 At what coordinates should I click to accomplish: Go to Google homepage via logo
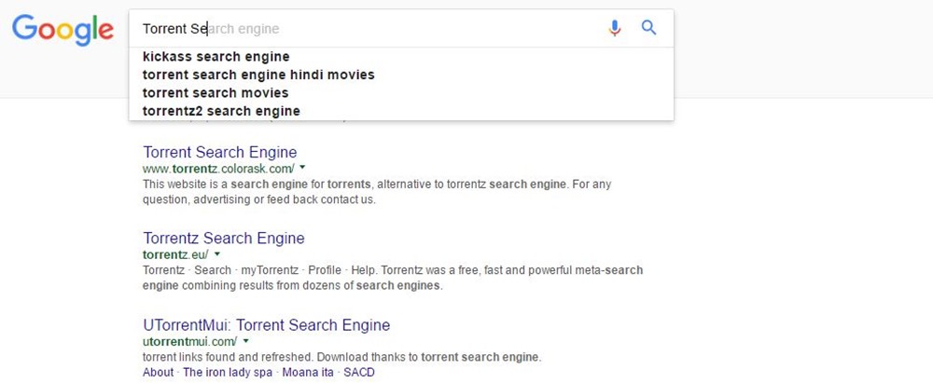(63, 30)
